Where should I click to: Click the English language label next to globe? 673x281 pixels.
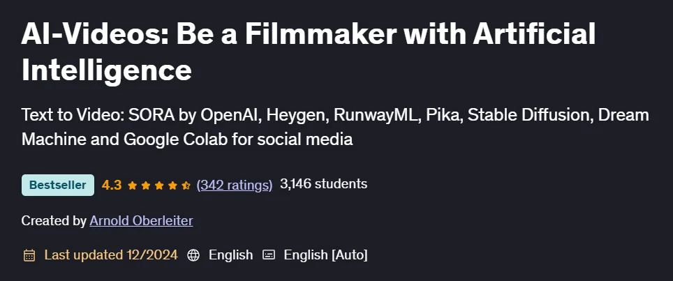click(x=230, y=255)
